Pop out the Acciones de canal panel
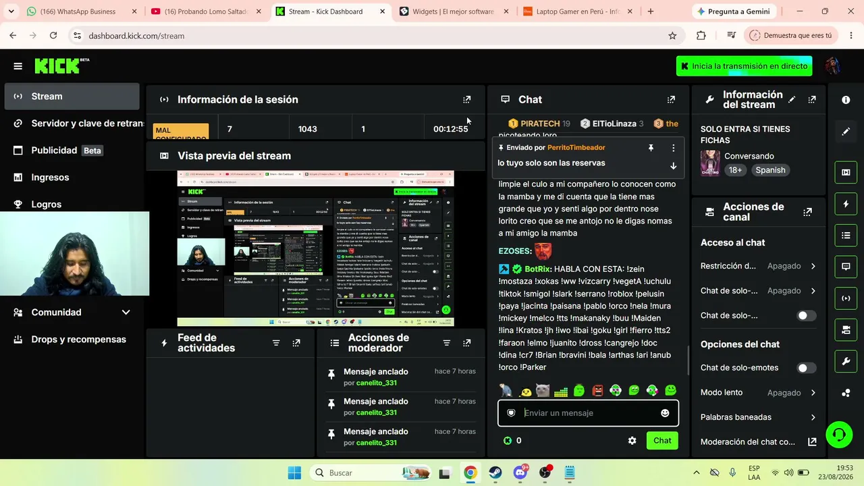This screenshot has height=486, width=864. click(x=807, y=212)
